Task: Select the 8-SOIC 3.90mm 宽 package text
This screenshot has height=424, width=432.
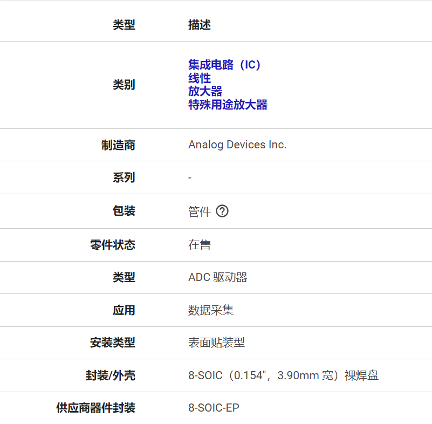Action: pos(283,375)
